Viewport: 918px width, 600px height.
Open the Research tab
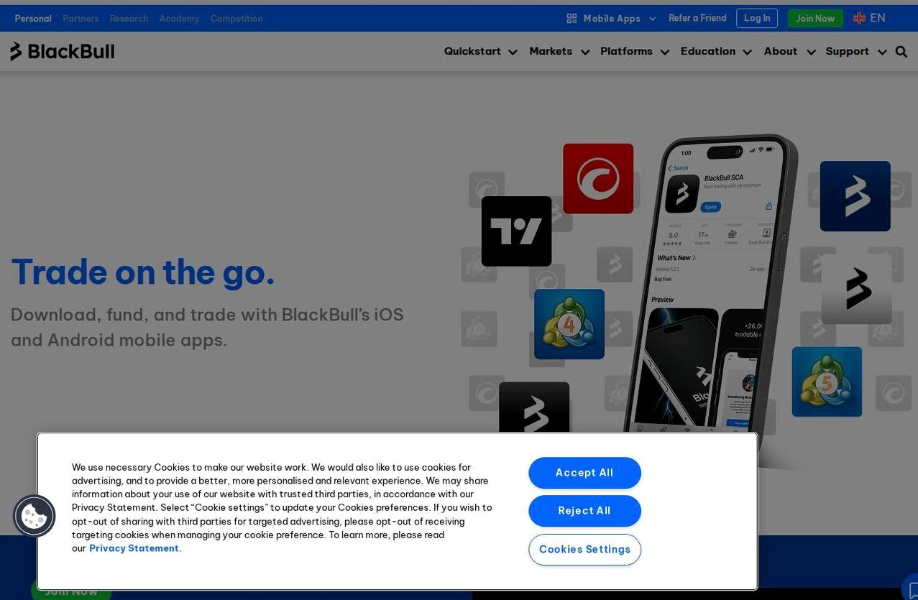click(x=129, y=19)
